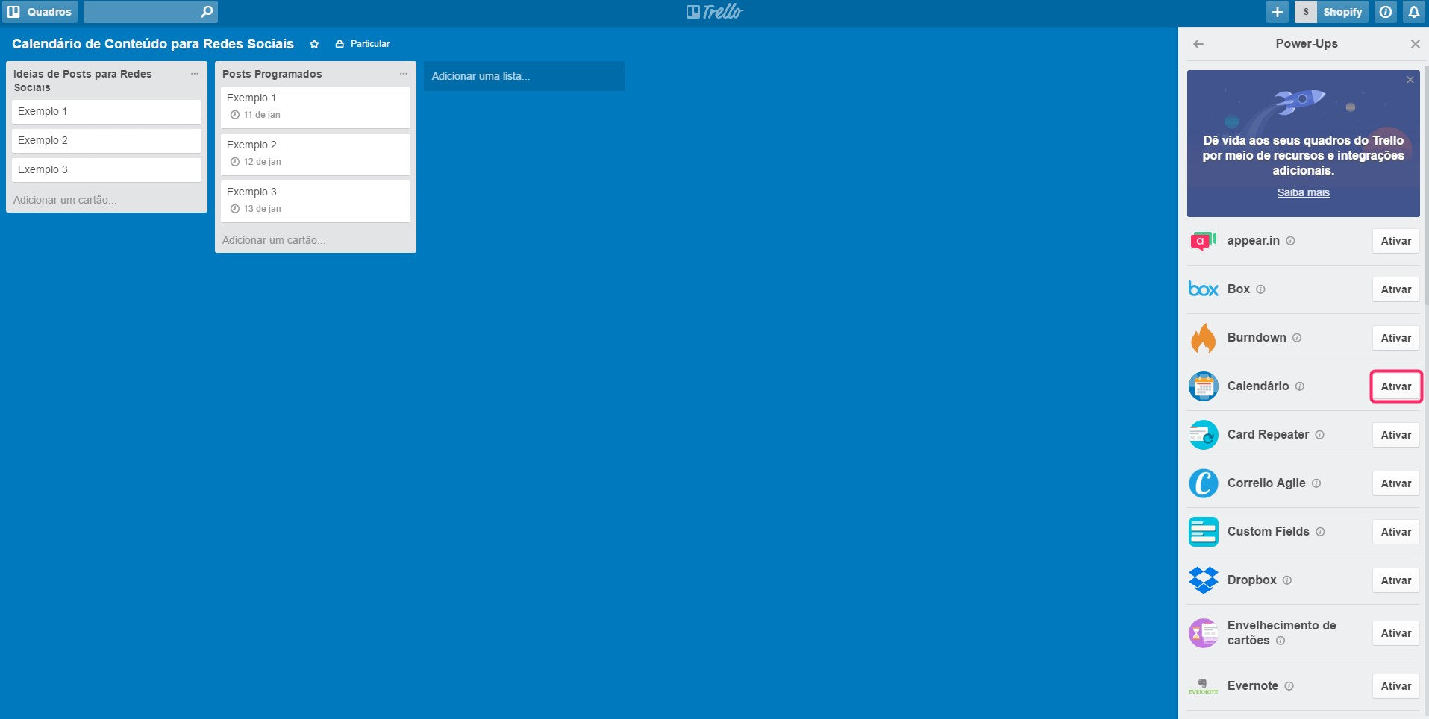The width and height of the screenshot is (1429, 719).
Task: Show info for Calendário Power-Up
Action: pos(1300,386)
